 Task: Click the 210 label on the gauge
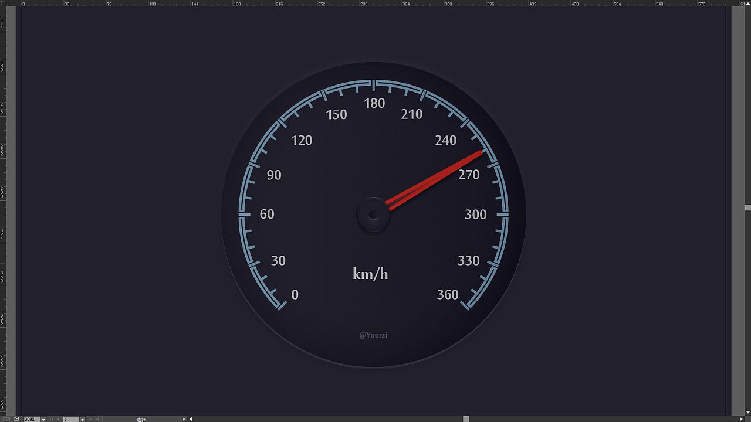coord(412,115)
